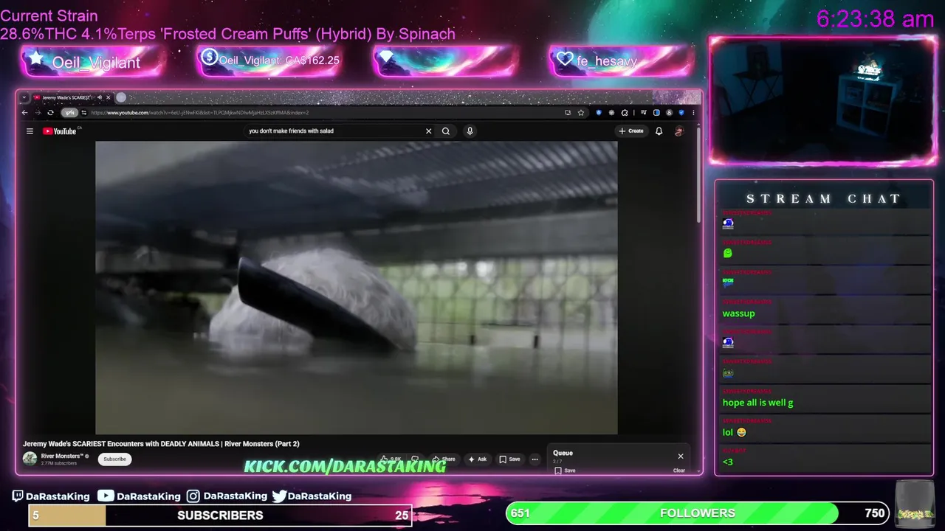Close the Jeremy Wade's SCARIEST tab
The image size is (945, 531).
click(x=109, y=97)
